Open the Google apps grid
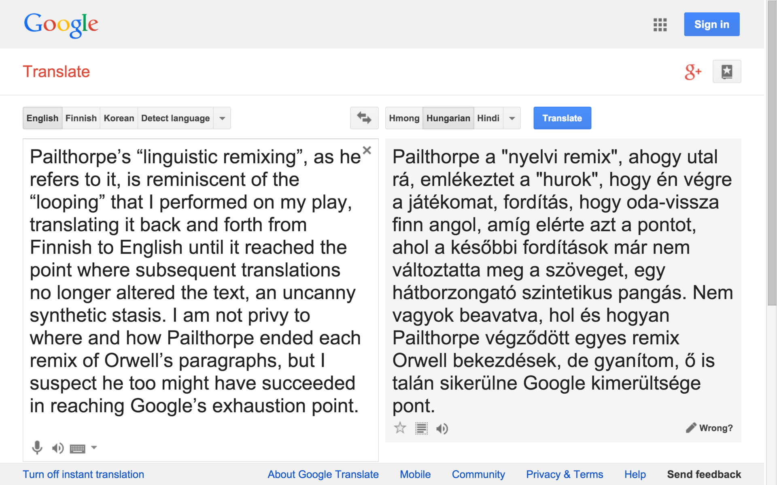Viewport: 777px width, 485px height. (660, 25)
